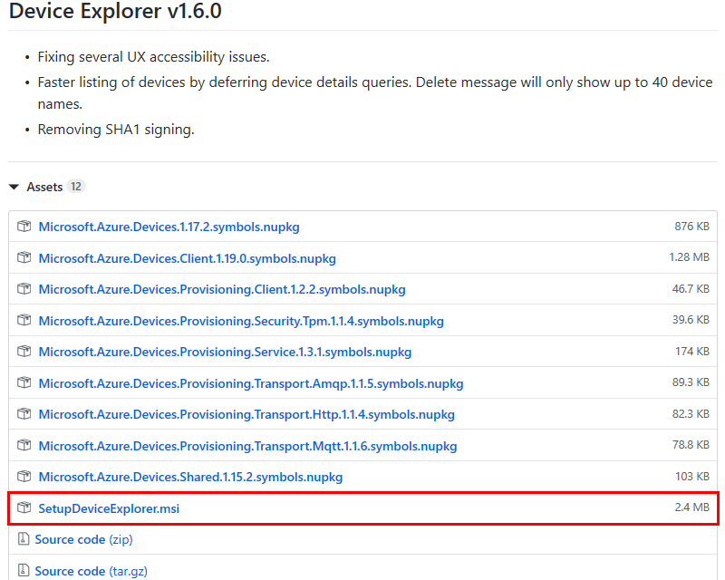Open Provisioning.Security.Tpm.1.1.4.symbols.nupkg link
This screenshot has width=725, height=580.
point(241,321)
